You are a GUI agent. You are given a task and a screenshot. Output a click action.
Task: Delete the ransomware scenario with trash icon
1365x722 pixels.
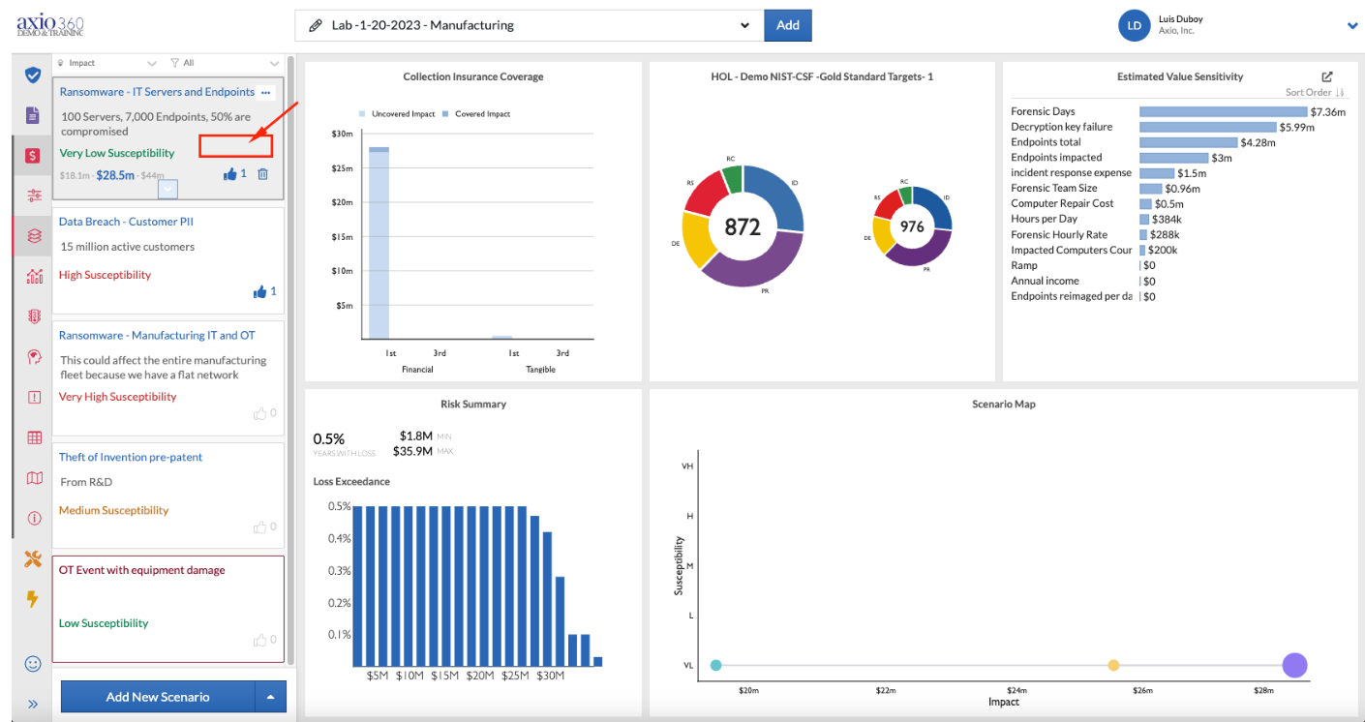(x=263, y=174)
